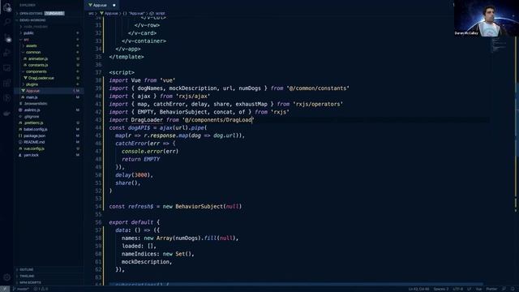Click line and column indicator in status bar
This screenshot has width=519, height=292.
click(x=418, y=289)
